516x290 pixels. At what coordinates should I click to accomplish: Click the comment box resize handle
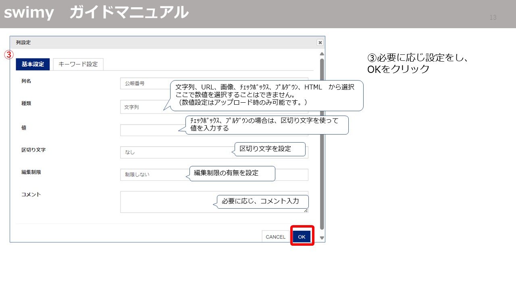(306, 211)
